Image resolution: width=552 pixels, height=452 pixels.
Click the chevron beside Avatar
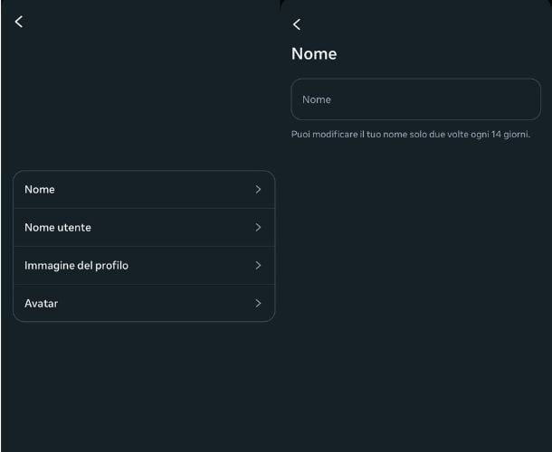(258, 304)
